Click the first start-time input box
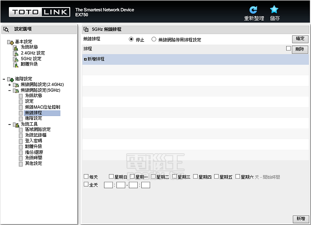311x225 pixels. [x=108, y=185]
